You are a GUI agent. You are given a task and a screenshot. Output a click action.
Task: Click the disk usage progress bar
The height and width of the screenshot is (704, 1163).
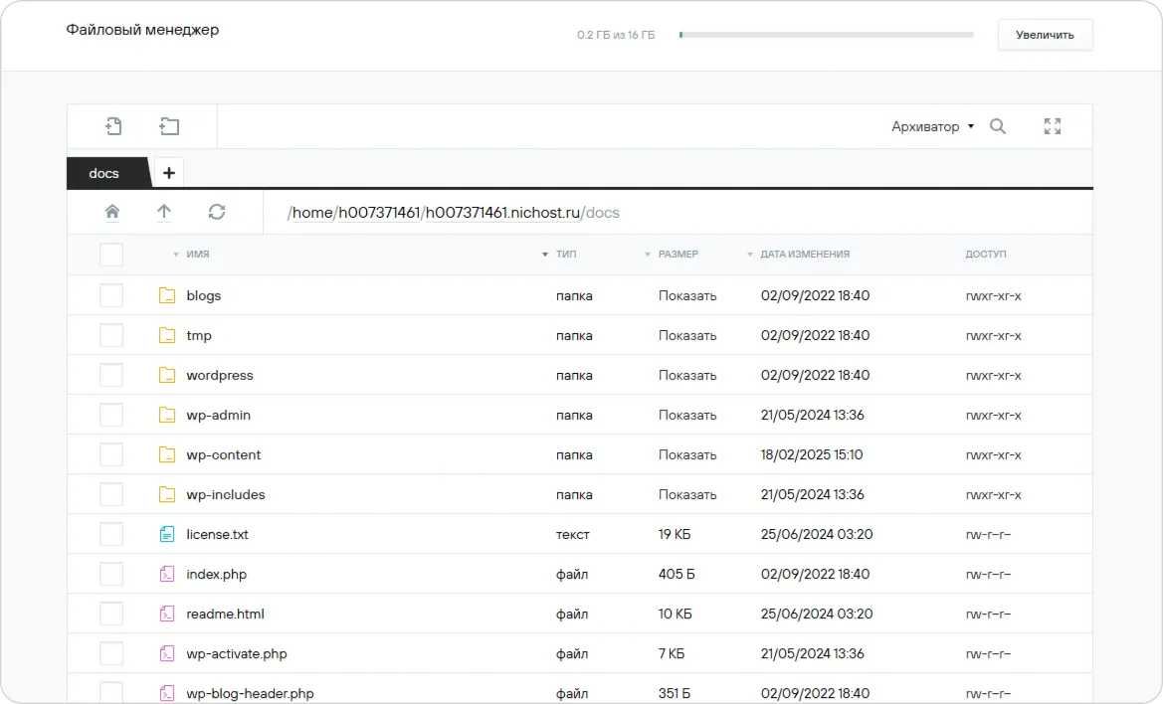pos(827,35)
